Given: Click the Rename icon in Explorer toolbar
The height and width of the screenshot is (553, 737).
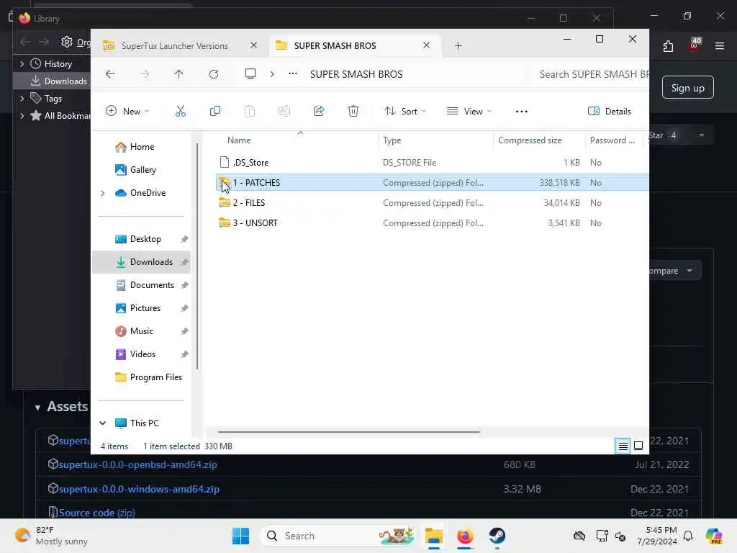Looking at the screenshot, I should point(284,112).
